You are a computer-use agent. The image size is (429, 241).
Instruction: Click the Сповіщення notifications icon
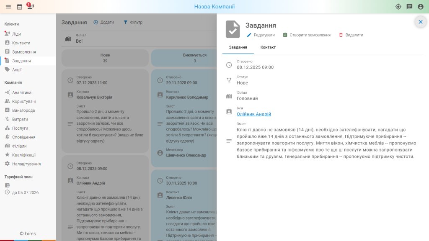pyautogui.click(x=7, y=137)
